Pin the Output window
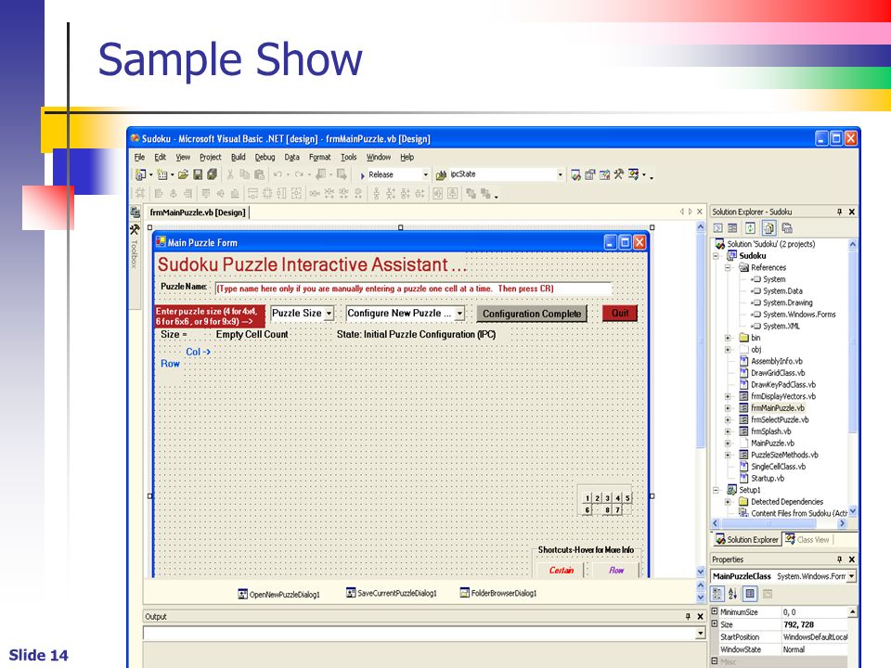This screenshot has height=668, width=891. click(x=688, y=616)
